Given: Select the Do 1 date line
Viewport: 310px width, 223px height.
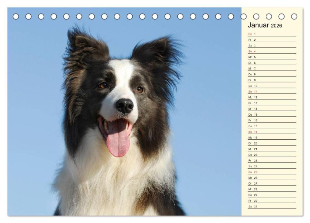Looking at the screenshot, I should point(272,34).
